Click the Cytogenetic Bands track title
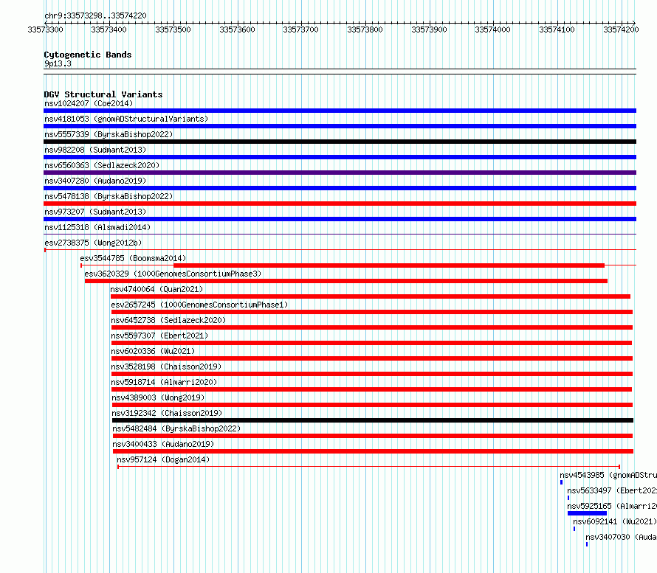This screenshot has width=657, height=573. (88, 55)
